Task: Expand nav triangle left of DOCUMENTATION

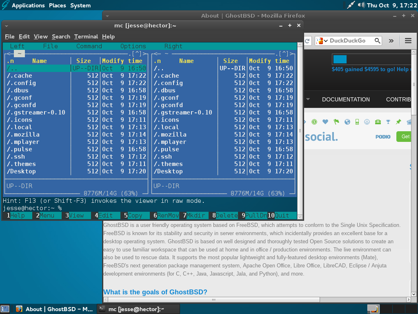Action: tap(308, 99)
